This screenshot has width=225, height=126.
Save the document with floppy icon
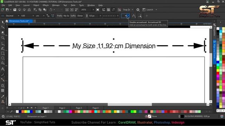pyautogui.click(x=15, y=10)
